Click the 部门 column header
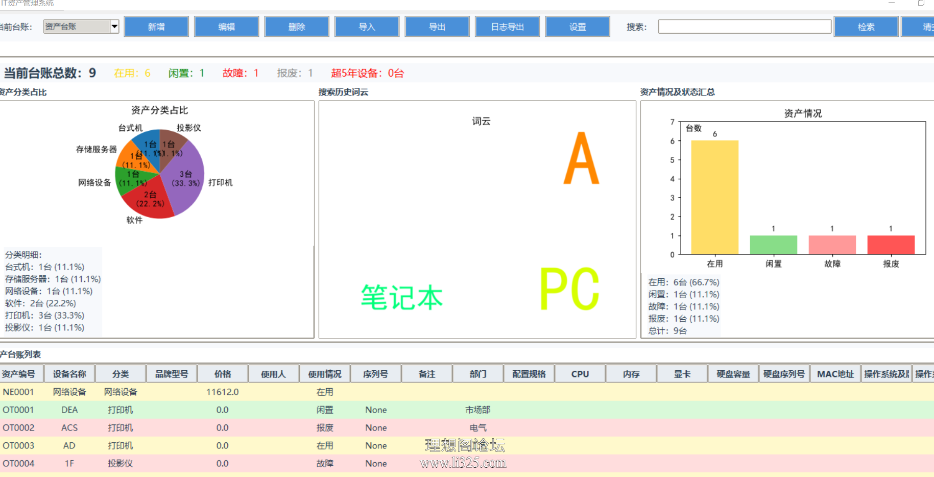 [478, 374]
